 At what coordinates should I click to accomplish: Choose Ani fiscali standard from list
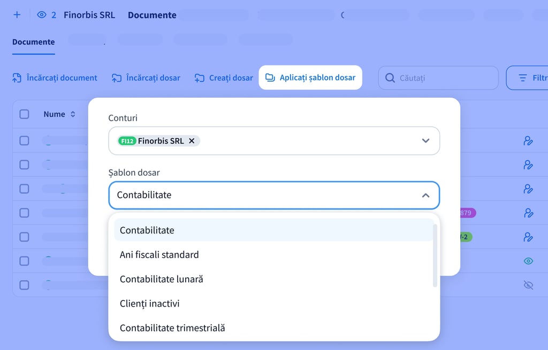(x=159, y=255)
